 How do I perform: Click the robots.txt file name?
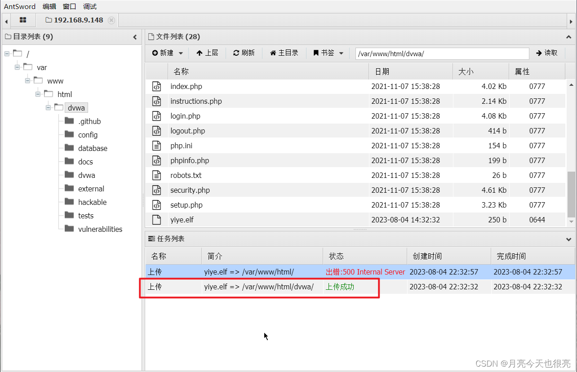[x=186, y=175]
